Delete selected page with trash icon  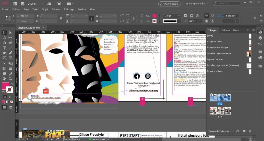tap(250, 131)
